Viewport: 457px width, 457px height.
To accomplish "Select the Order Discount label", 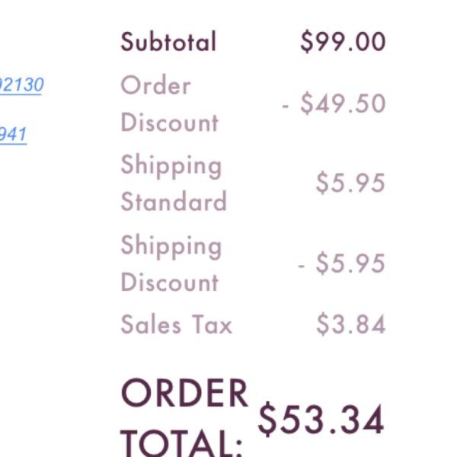I will [169, 104].
